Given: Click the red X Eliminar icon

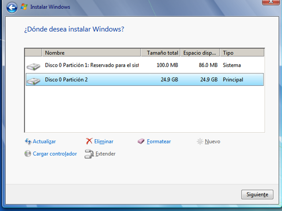Looking at the screenshot, I should (89, 142).
